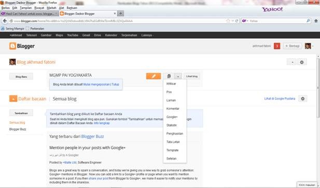Click the page vertical scrollbar
320x188 pixels.
(318, 88)
